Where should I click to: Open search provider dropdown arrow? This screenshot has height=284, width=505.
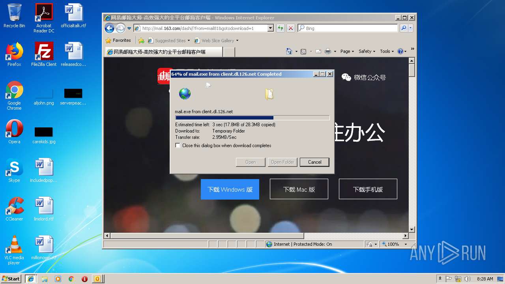point(411,28)
